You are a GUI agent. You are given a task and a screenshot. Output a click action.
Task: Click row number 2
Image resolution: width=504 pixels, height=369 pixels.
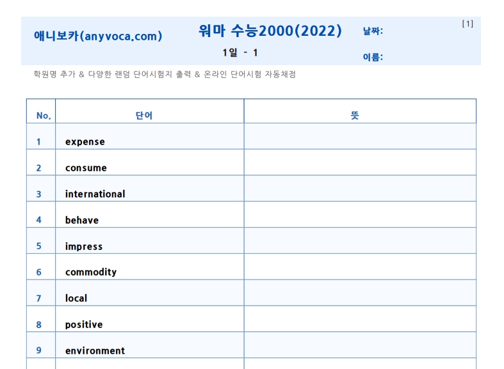coord(38,168)
